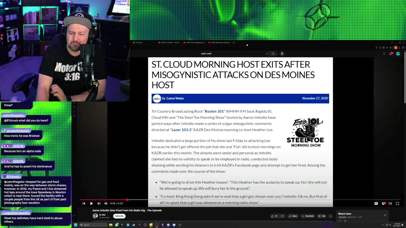This screenshot has width=406, height=228.
Task: Like the video with thumbs up
Action: 274,216
